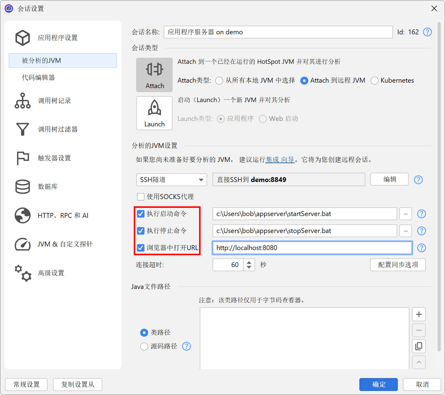Click the help icon beside session Id
Viewport: 445px width, 395px height.
427,32
